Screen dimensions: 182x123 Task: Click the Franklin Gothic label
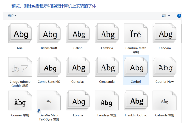pyautogui.click(x=136, y=115)
